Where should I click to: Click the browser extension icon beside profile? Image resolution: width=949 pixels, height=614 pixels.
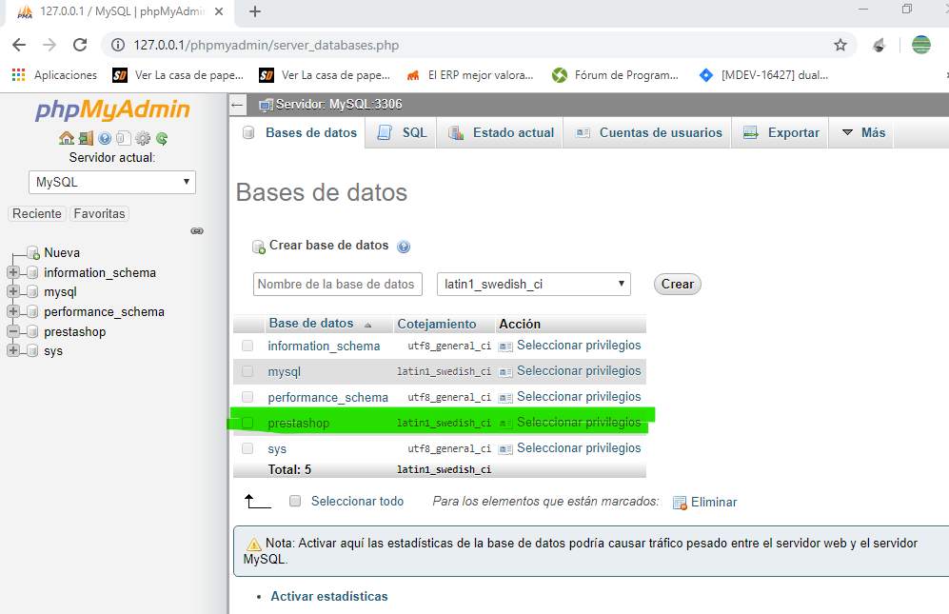(x=880, y=45)
